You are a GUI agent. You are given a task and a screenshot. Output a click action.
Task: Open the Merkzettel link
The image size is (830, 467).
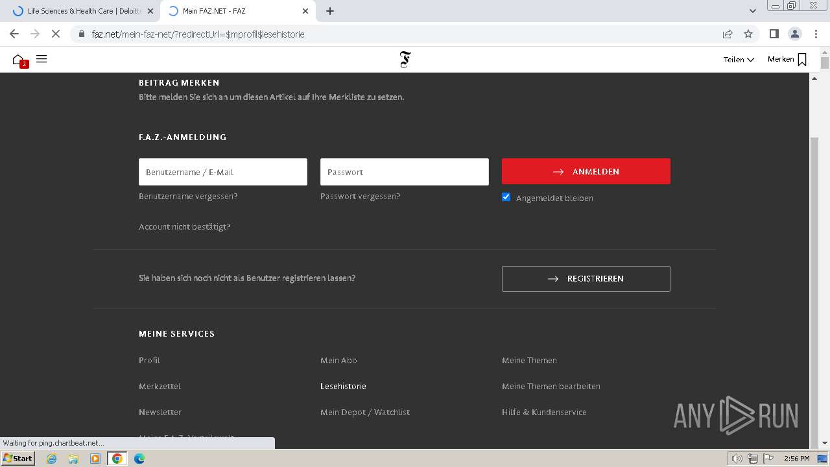pos(160,387)
